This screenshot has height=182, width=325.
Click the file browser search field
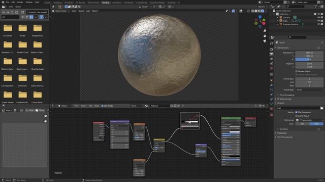(x=10, y=17)
